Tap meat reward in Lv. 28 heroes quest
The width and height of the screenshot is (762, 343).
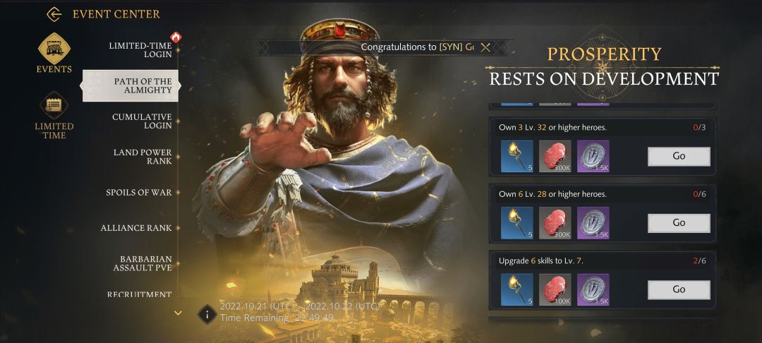point(555,223)
